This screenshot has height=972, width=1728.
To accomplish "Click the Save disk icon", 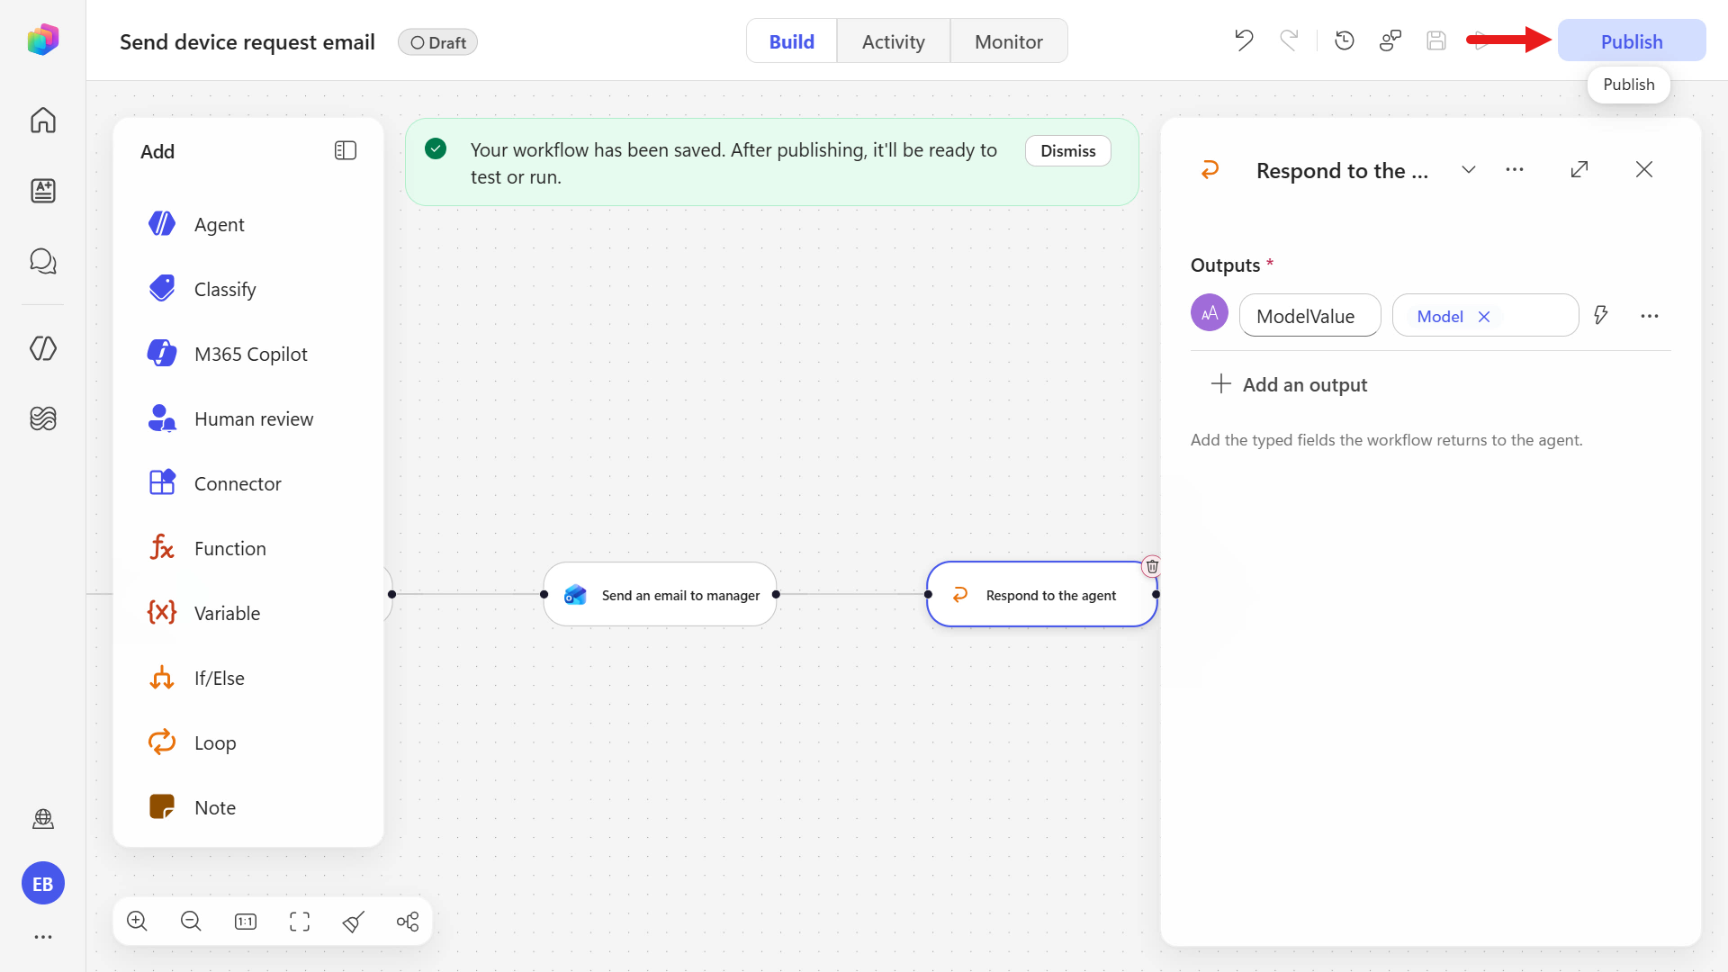I will (1436, 40).
